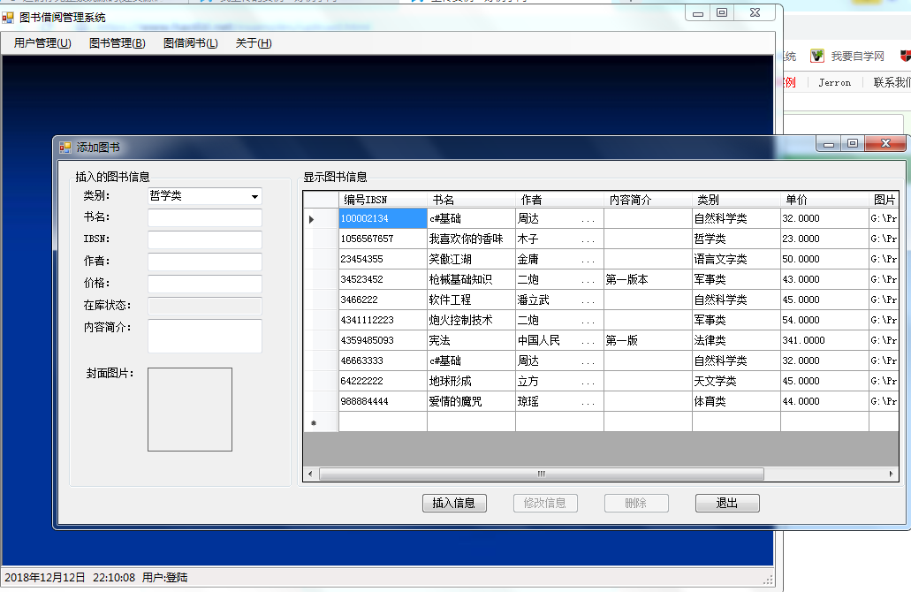Select book title 炮火控制技术
This screenshot has width=911, height=592.
471,320
